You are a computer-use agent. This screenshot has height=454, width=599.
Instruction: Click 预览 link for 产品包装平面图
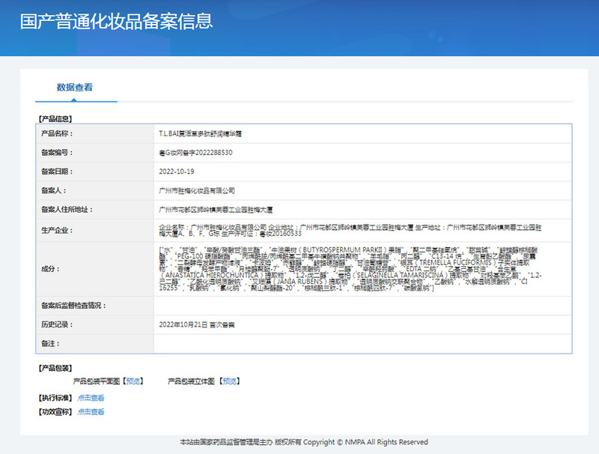coord(133,381)
